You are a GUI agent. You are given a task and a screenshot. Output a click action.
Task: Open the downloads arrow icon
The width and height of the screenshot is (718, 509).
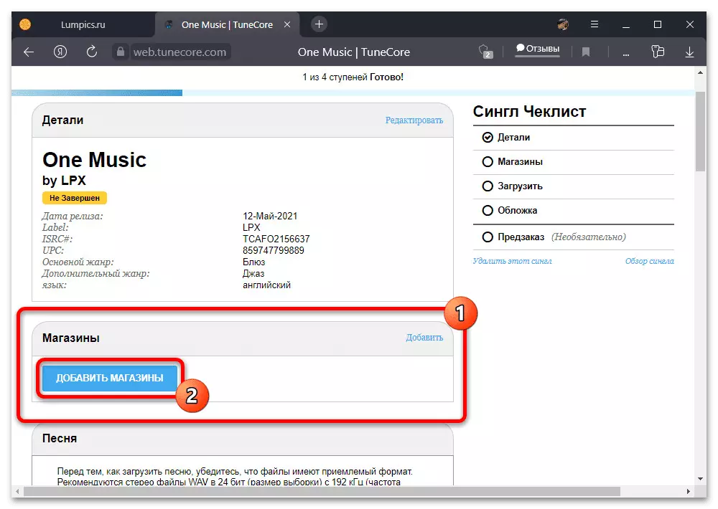pyautogui.click(x=689, y=52)
